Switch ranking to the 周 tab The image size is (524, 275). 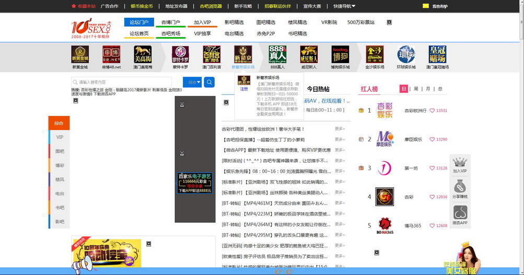[x=416, y=89]
